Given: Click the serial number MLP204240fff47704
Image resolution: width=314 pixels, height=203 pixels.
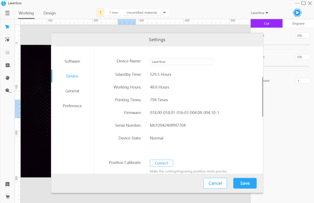Looking at the screenshot, I should coord(168,125).
